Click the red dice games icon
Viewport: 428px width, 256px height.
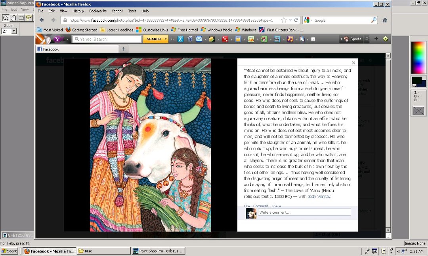(x=225, y=39)
